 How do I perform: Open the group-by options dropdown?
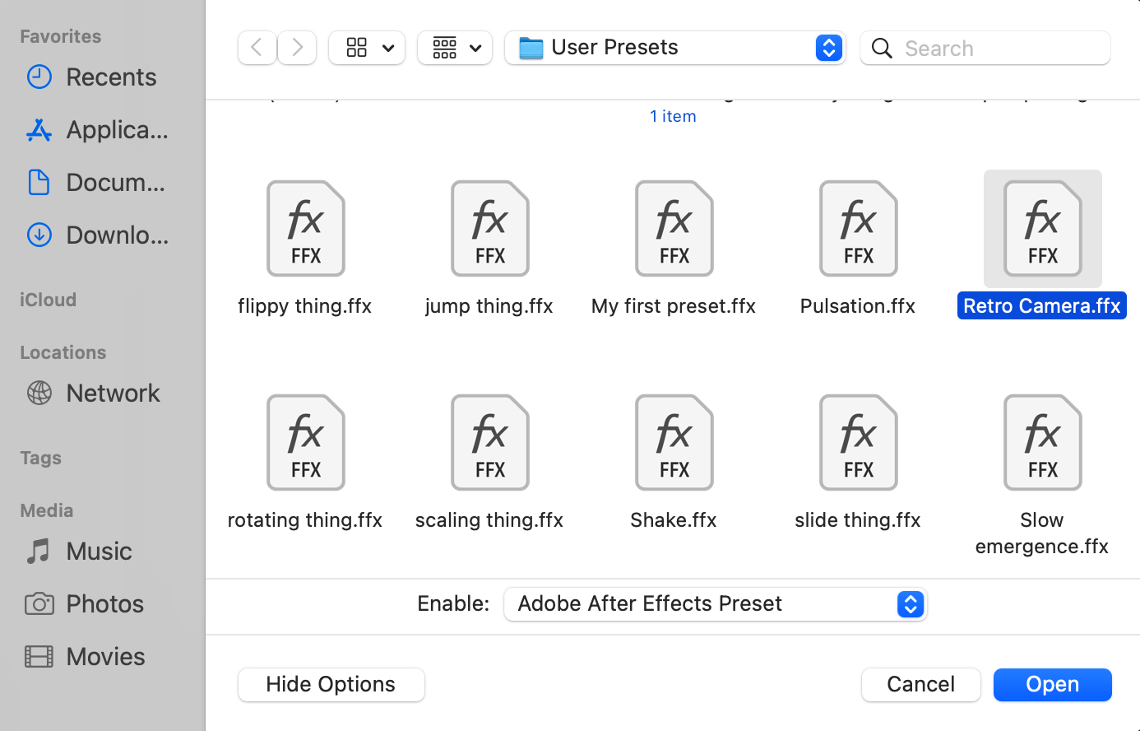[455, 48]
